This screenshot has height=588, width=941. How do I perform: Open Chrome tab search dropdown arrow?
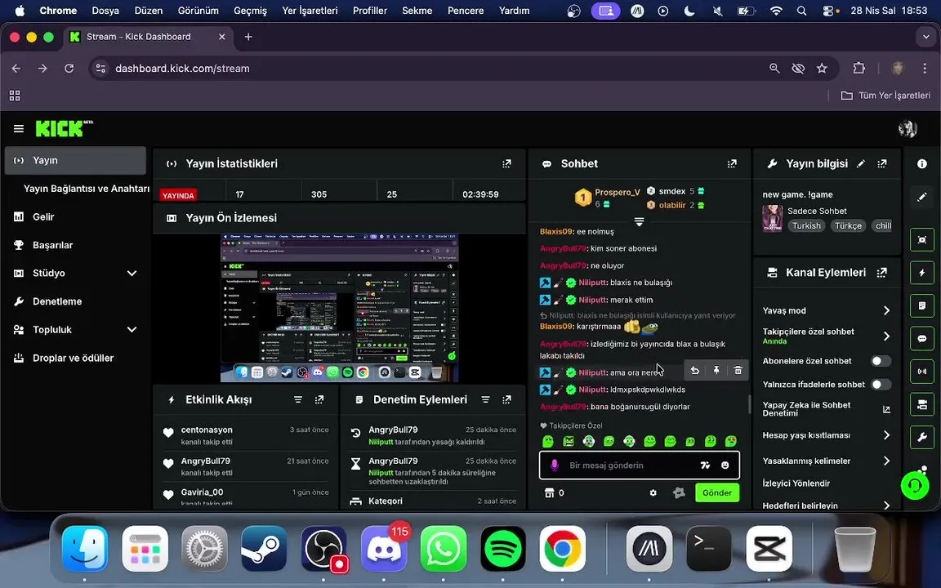[926, 37]
